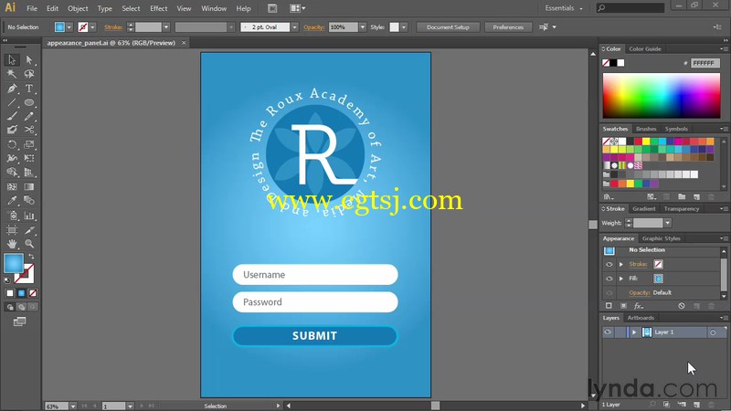Open the File menu
The image size is (731, 411).
click(x=32, y=8)
